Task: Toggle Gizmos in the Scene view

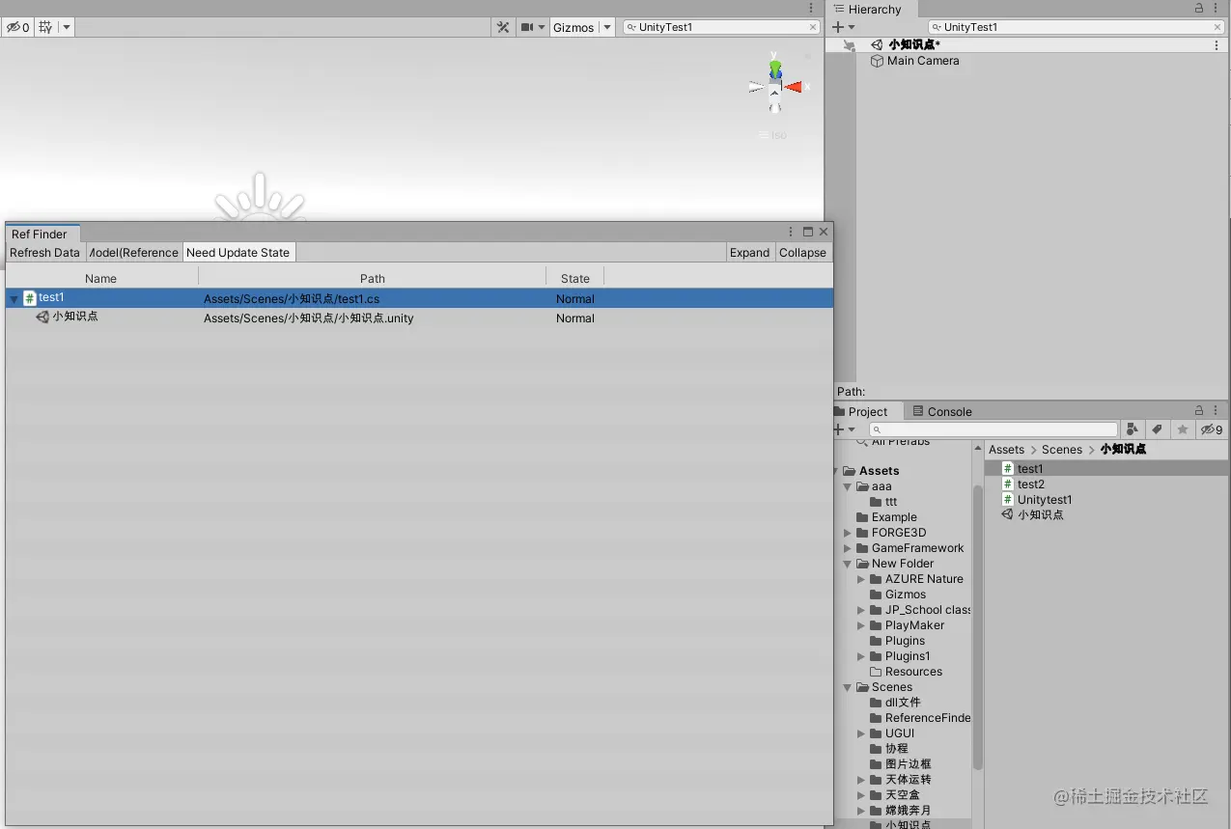Action: coord(574,27)
